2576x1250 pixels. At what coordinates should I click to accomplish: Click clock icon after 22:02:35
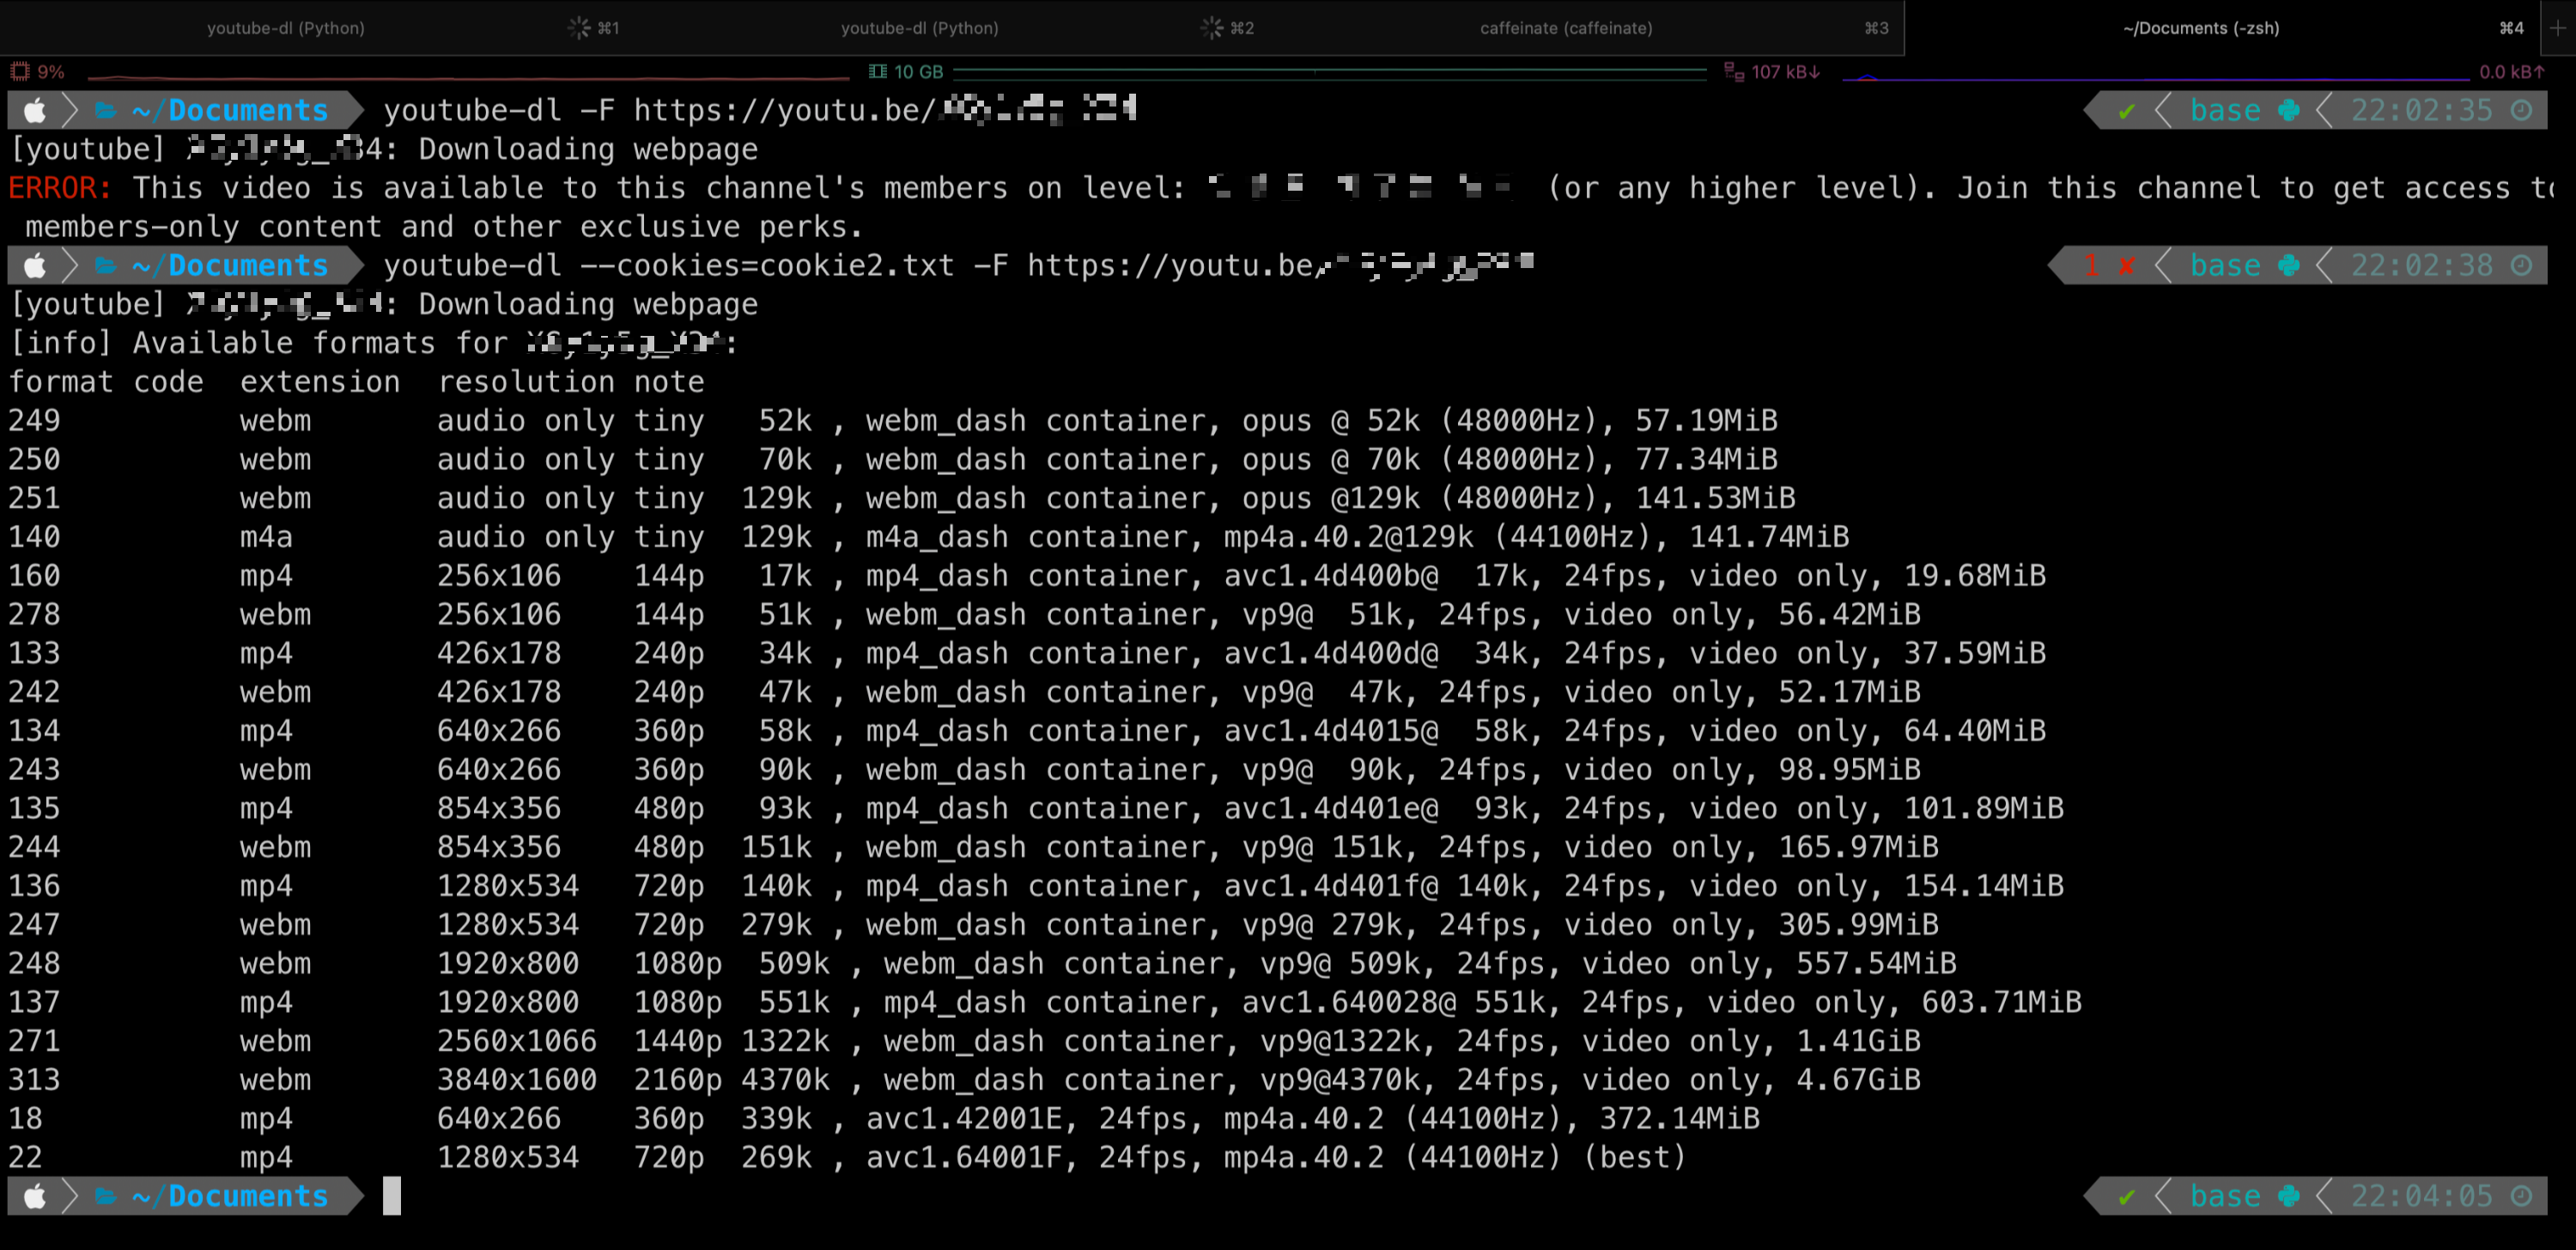point(2522,110)
